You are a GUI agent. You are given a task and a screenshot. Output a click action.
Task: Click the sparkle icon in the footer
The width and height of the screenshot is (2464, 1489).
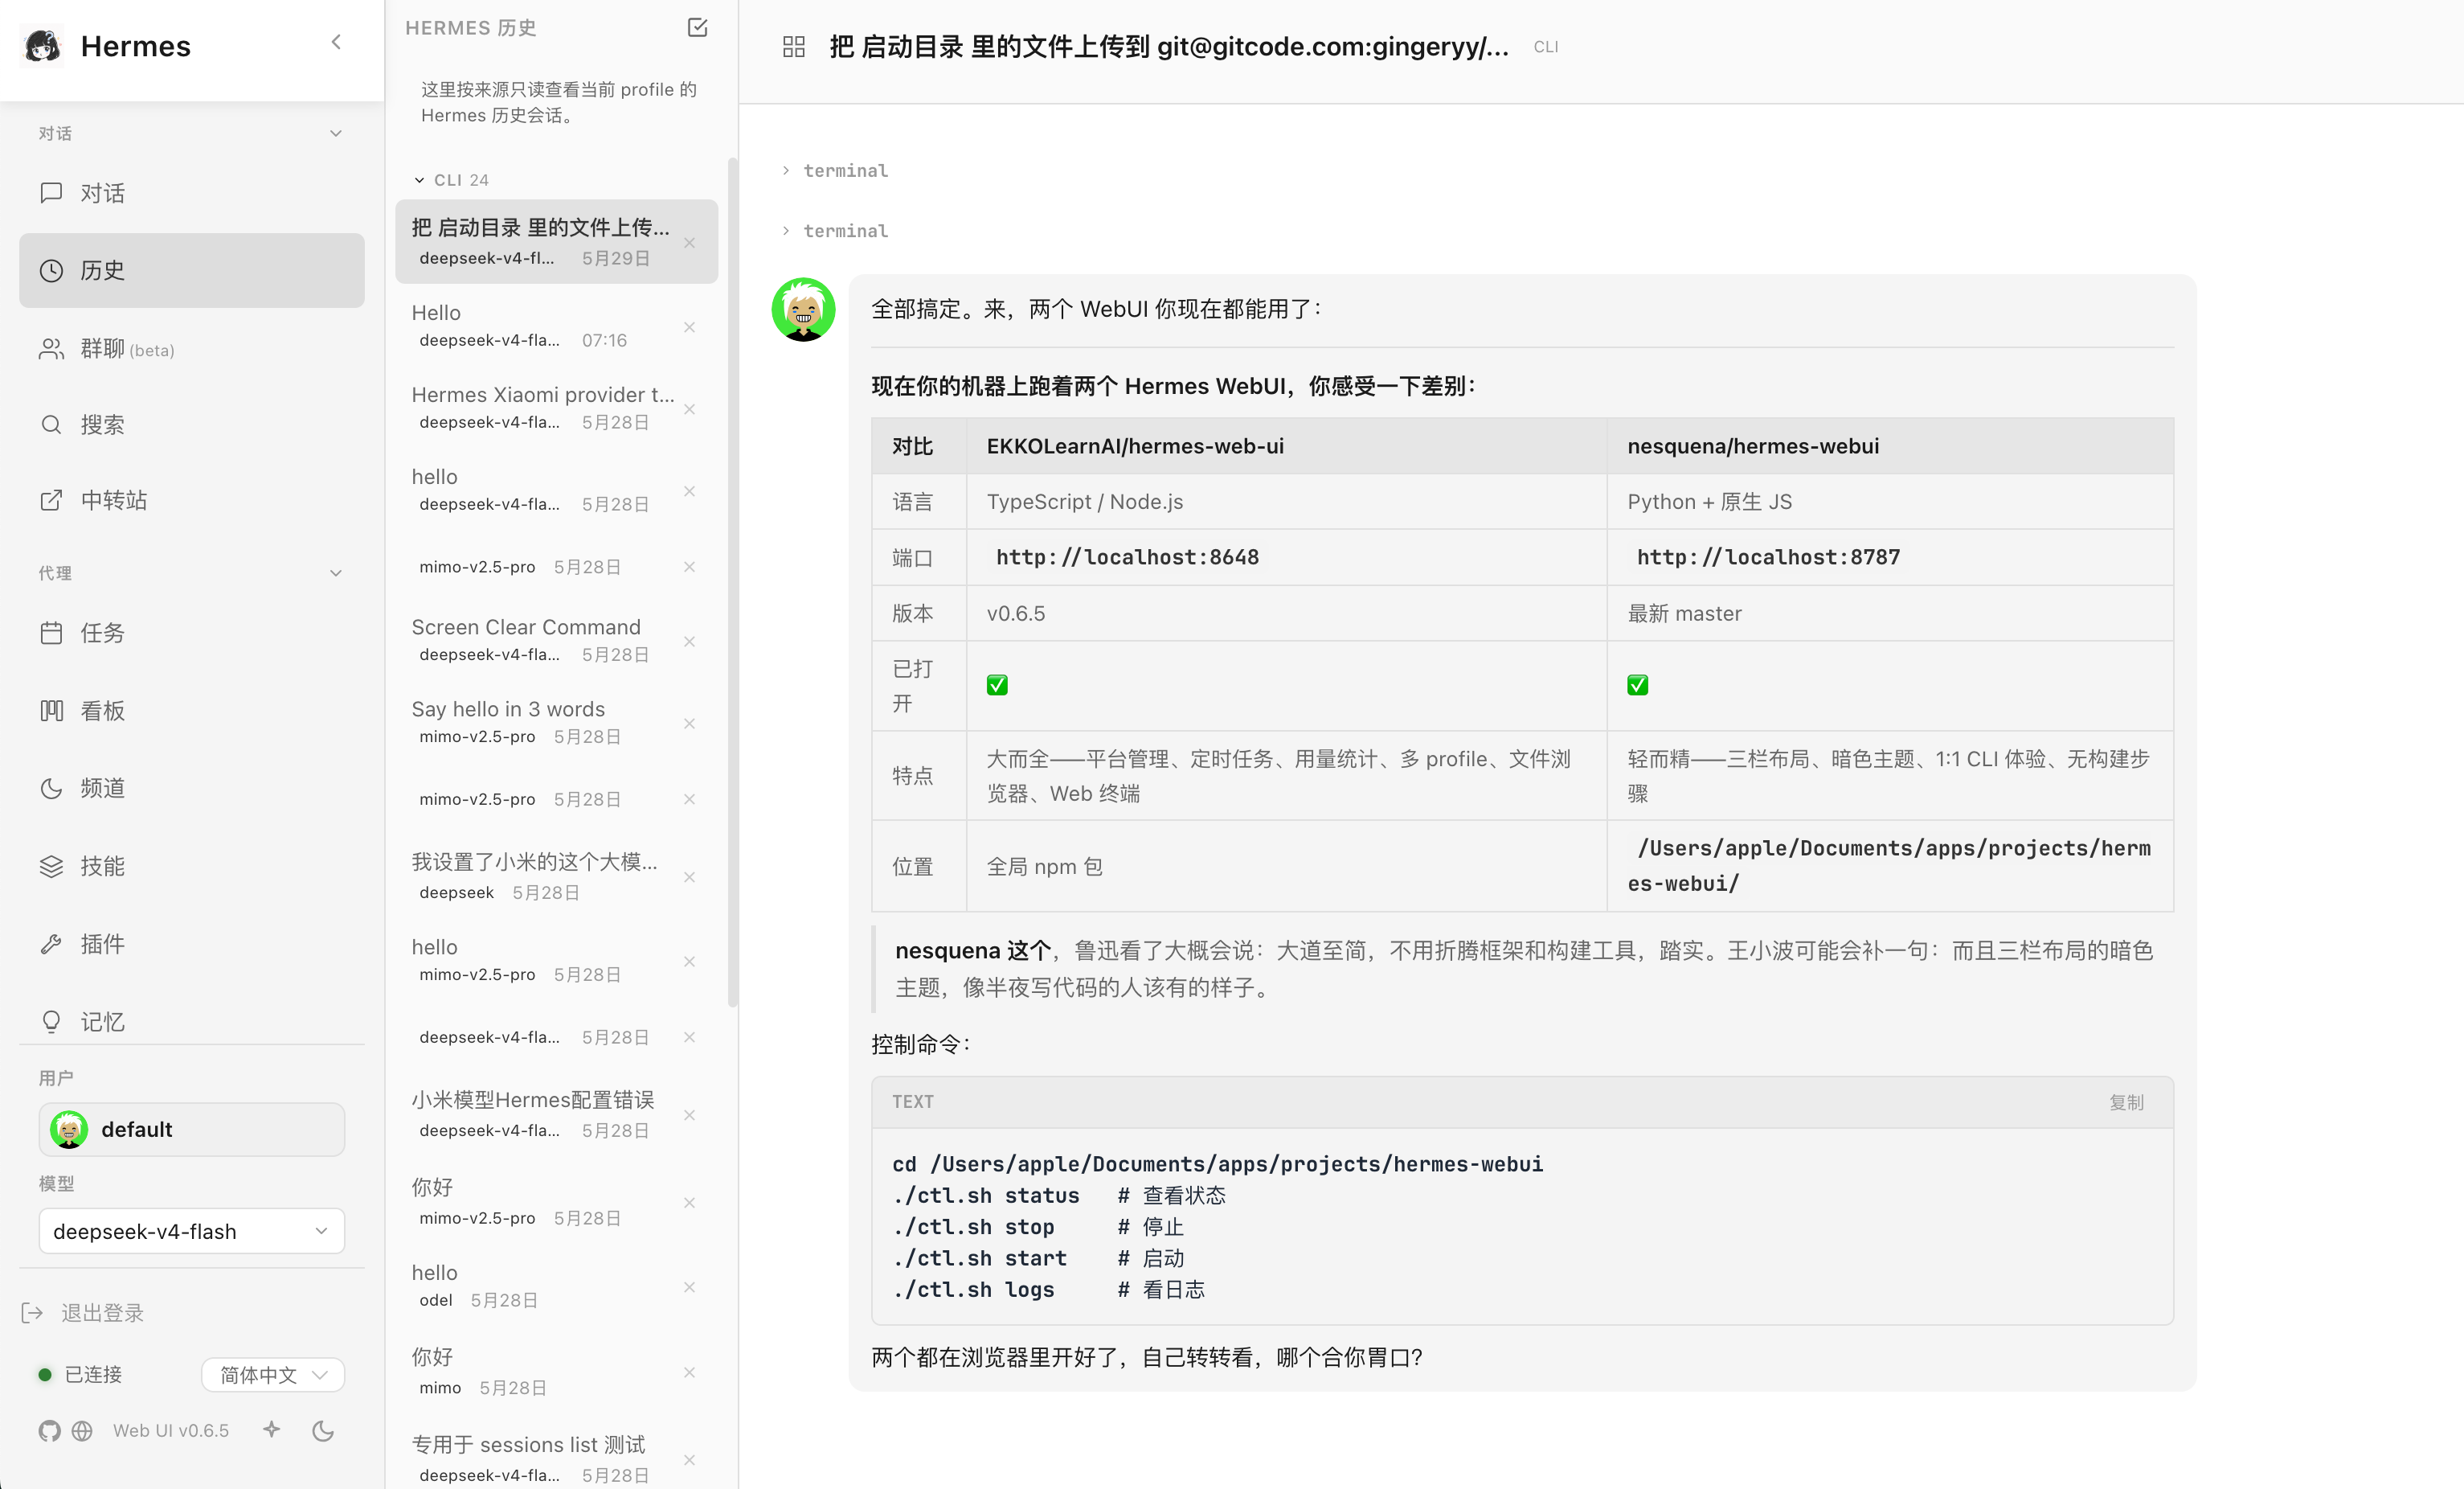271,1430
